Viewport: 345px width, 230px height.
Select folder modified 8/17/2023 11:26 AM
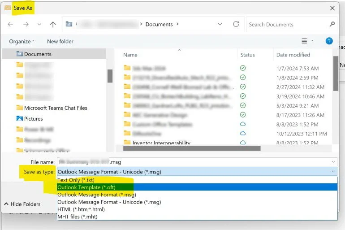[x=224, y=115]
